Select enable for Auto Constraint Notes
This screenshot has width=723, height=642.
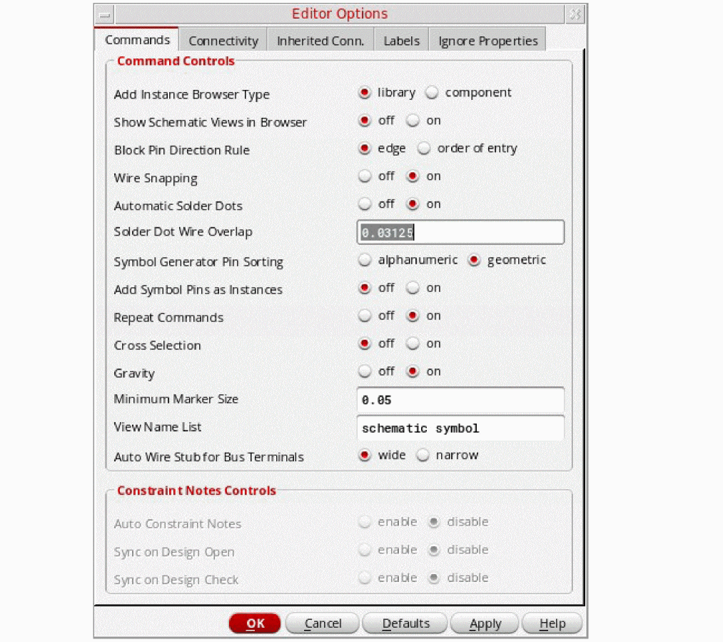[x=364, y=522]
